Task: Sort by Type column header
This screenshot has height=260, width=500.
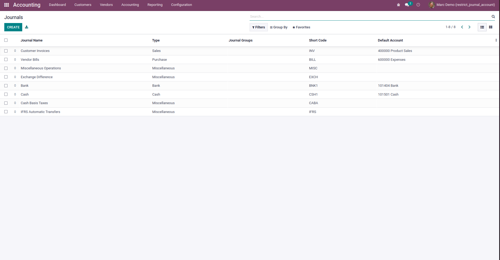Action: [156, 40]
